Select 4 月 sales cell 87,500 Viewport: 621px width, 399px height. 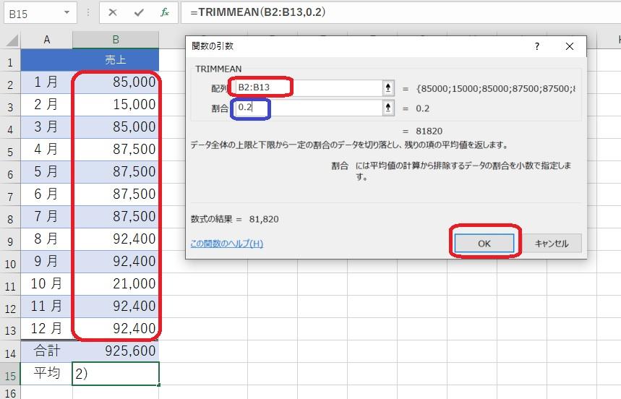coord(116,150)
